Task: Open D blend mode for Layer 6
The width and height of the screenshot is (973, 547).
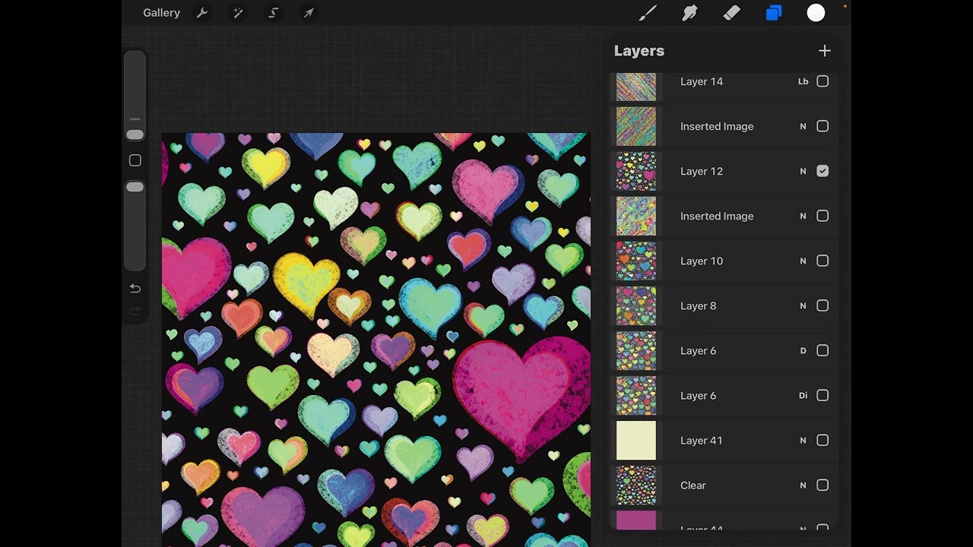Action: click(803, 350)
